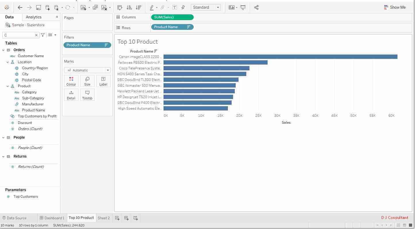Collapse the Location hierarchy

pyautogui.click(x=8, y=62)
